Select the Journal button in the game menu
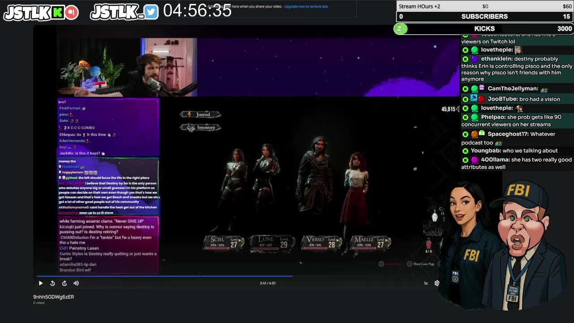574x323 pixels. coord(200,114)
